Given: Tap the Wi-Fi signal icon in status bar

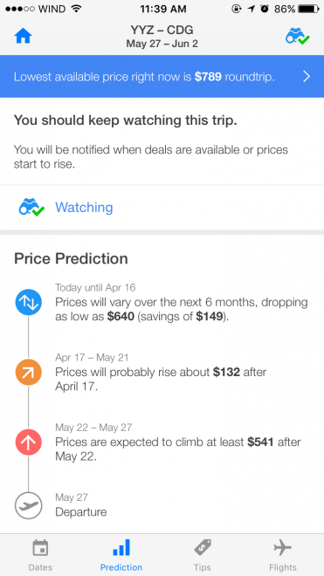Looking at the screenshot, I should (x=75, y=9).
